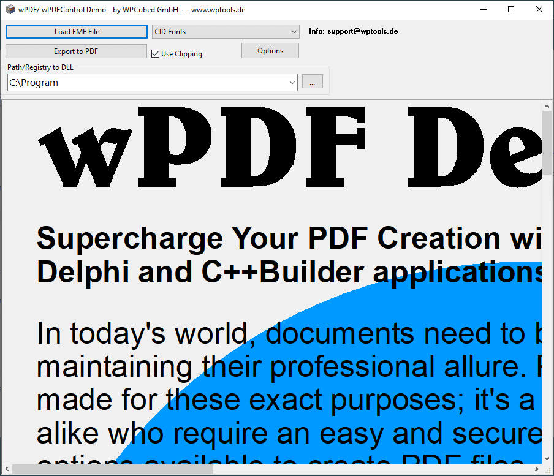Open the Options dialog button
This screenshot has height=476, width=554.
[x=270, y=50]
